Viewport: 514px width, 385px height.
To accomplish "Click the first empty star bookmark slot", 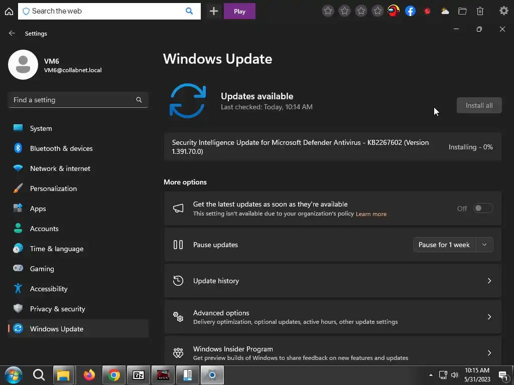I will (x=328, y=11).
